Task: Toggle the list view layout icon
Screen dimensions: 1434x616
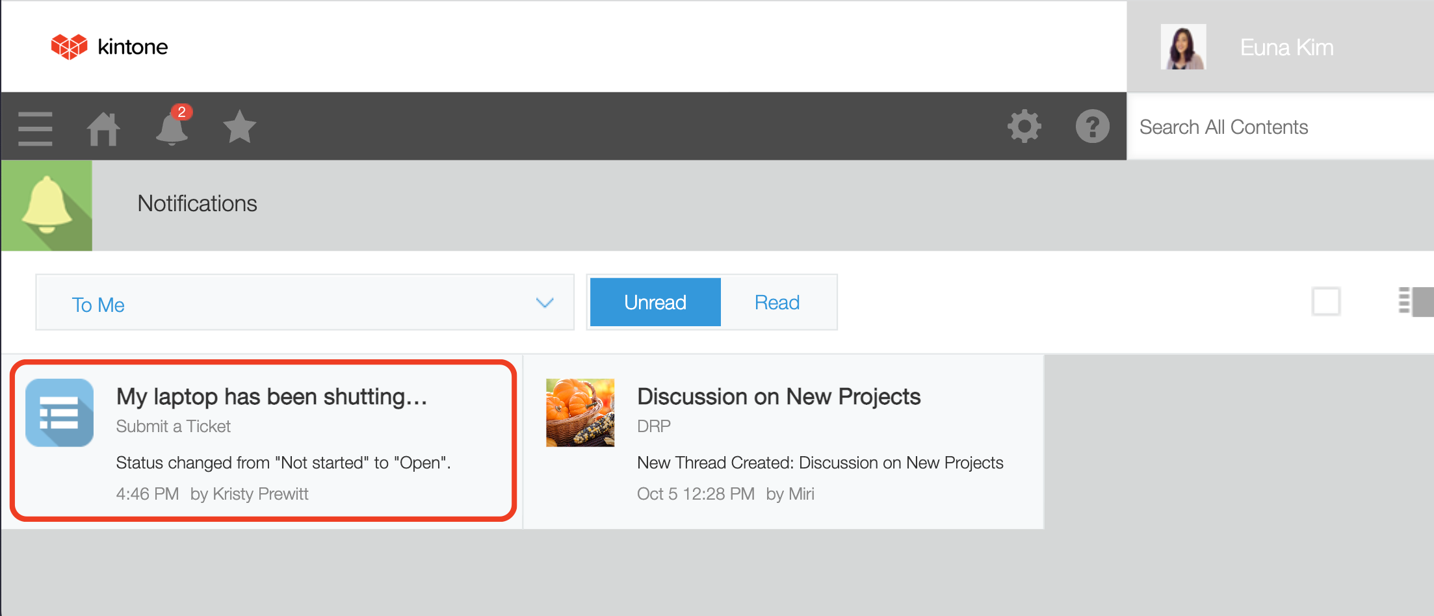Action: [x=1414, y=302]
